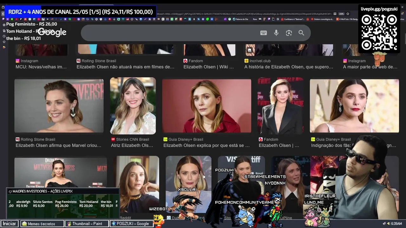Switch to 'POGZUKI - Google' taskbar window
The width and height of the screenshot is (406, 228).
coord(132,224)
